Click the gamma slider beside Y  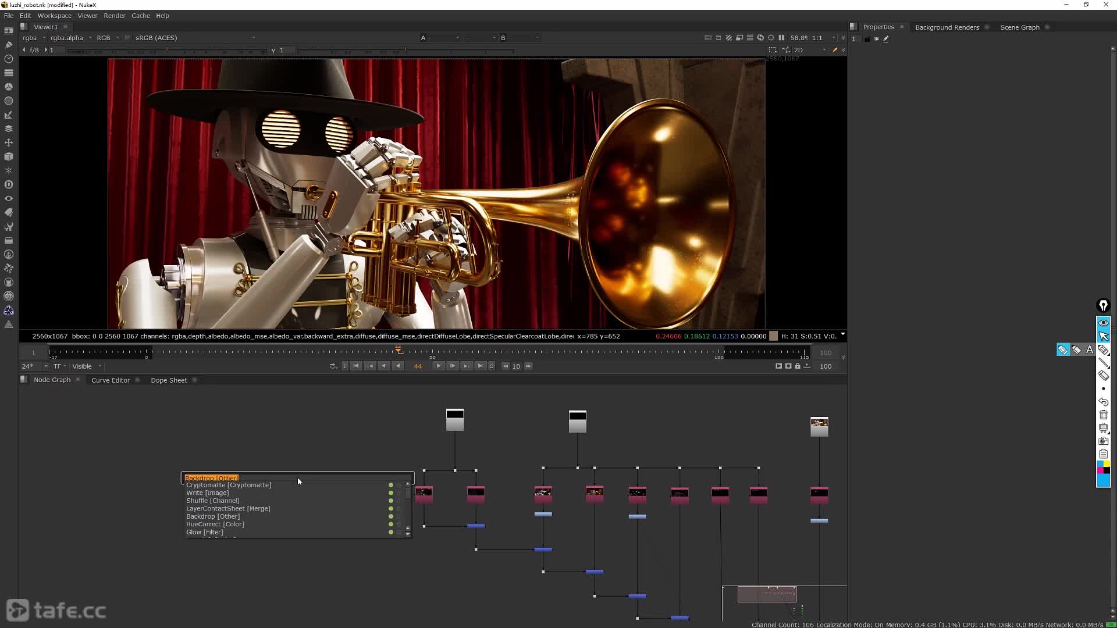(405, 51)
